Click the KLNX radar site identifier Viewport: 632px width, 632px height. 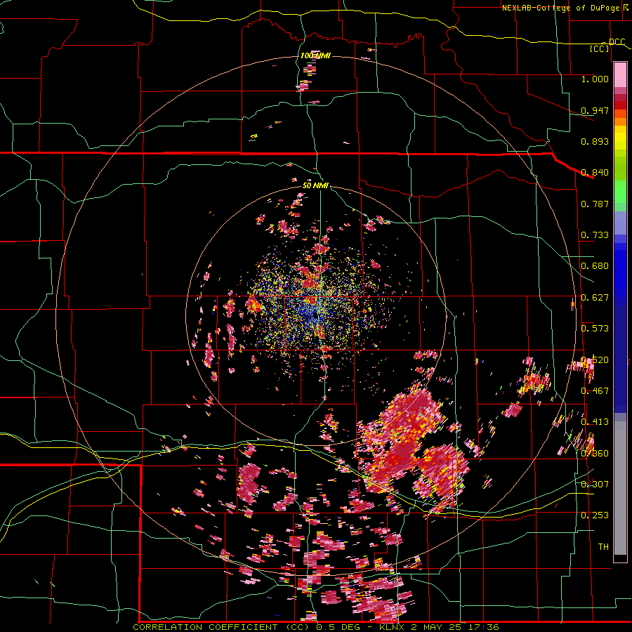click(x=393, y=627)
